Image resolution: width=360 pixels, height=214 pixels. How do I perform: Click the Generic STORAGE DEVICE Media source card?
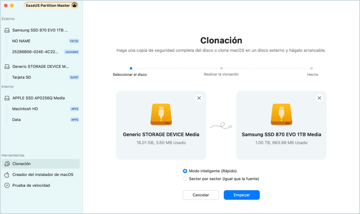(x=161, y=125)
